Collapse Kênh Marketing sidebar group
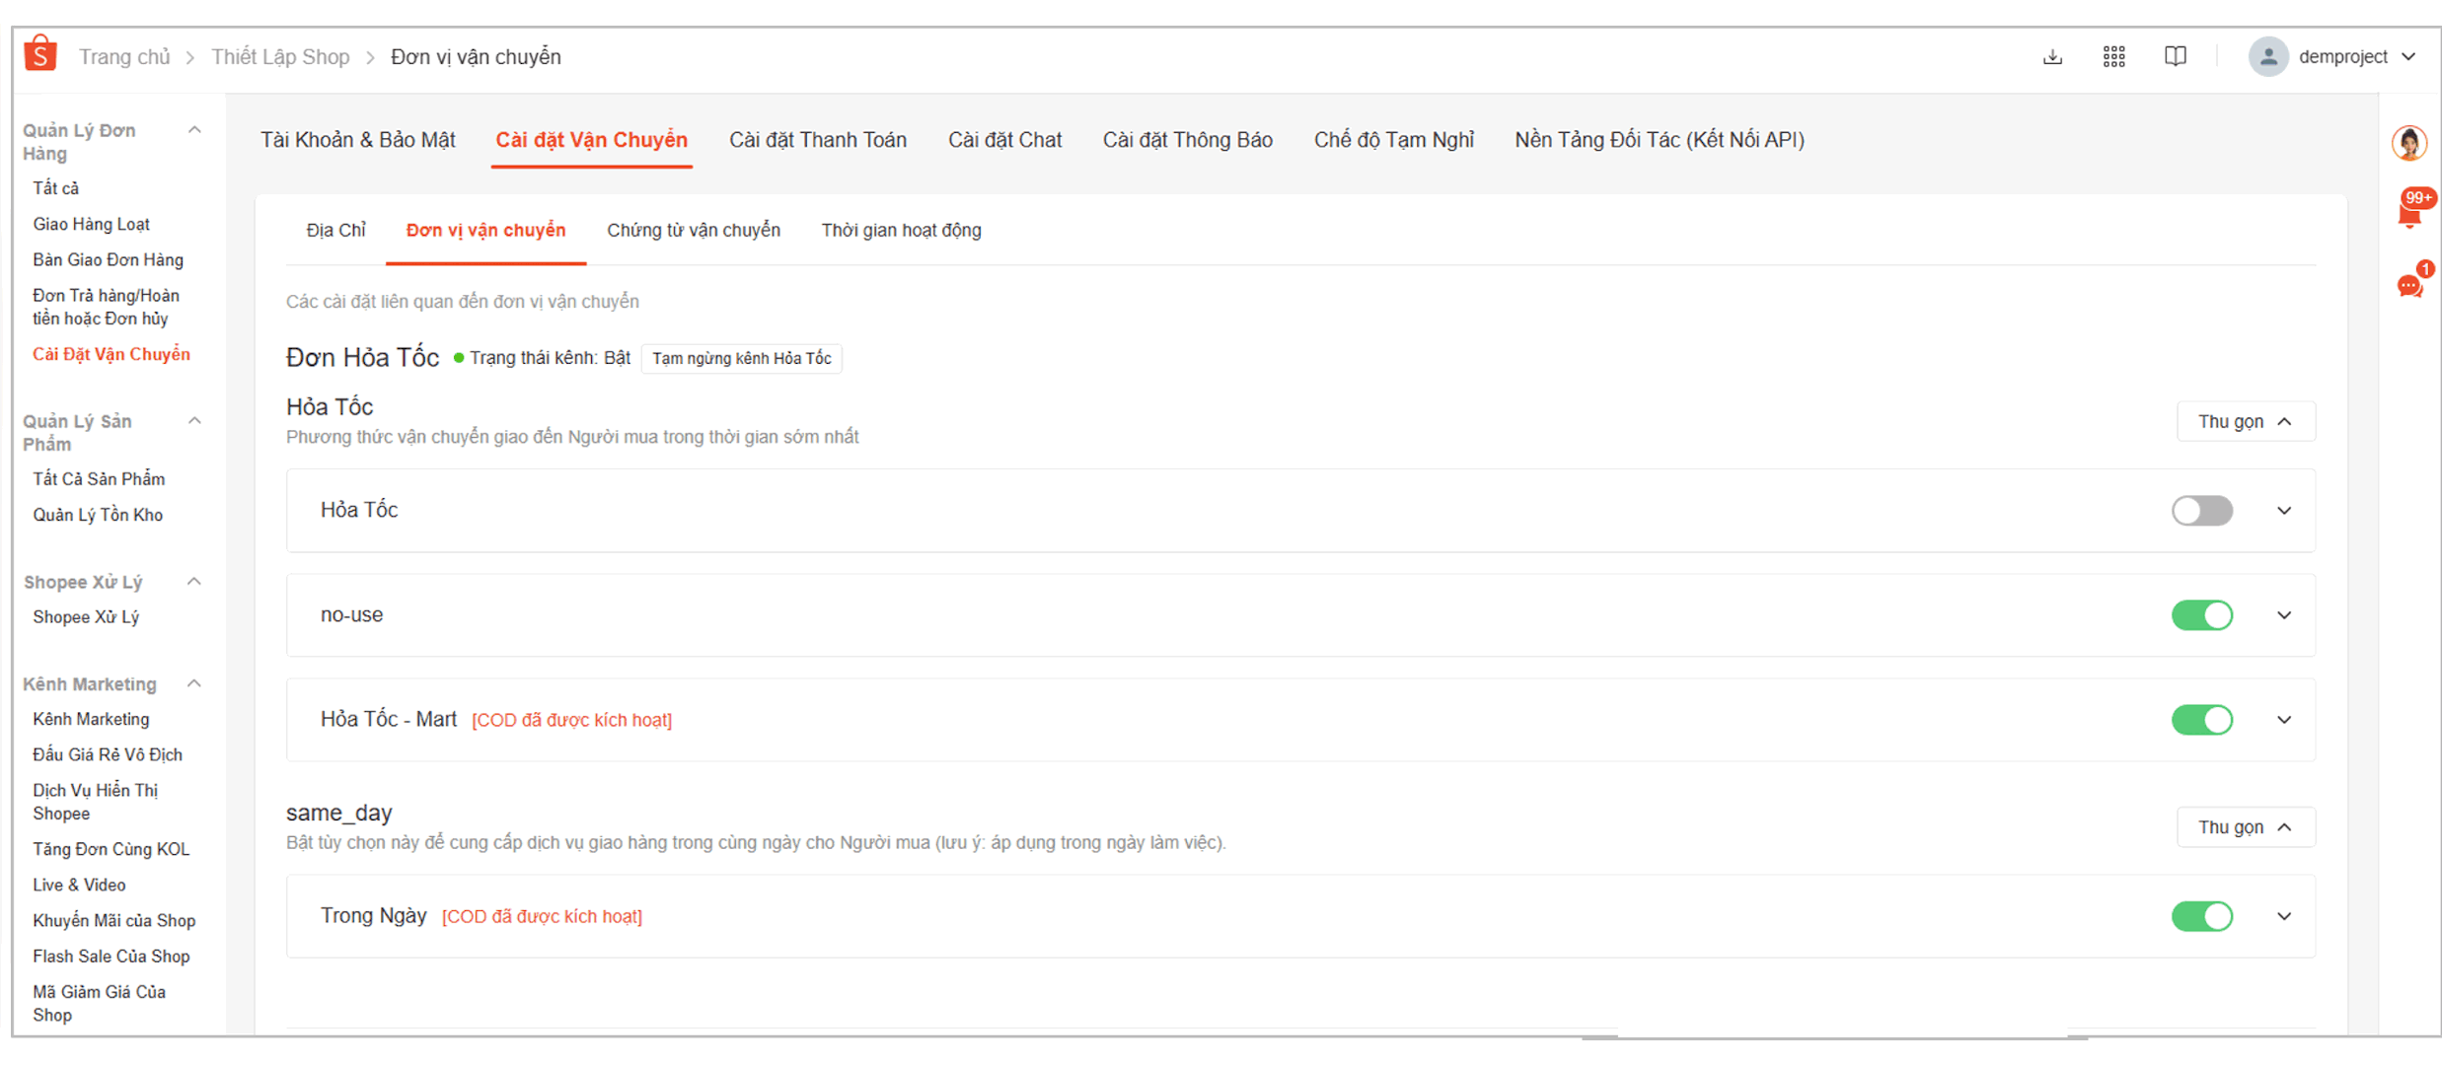The width and height of the screenshot is (2442, 1065). click(x=194, y=683)
